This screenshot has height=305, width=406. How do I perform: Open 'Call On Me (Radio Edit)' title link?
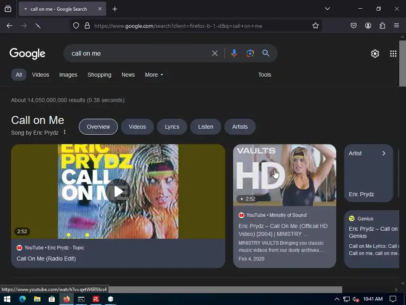46,259
